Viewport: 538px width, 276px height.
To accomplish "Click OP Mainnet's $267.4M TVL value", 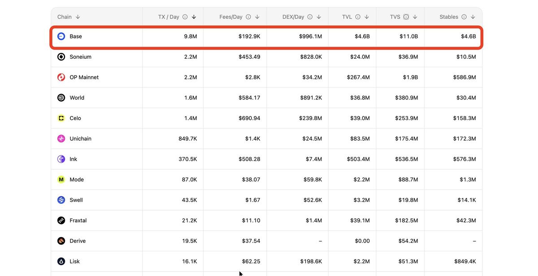I will (358, 77).
